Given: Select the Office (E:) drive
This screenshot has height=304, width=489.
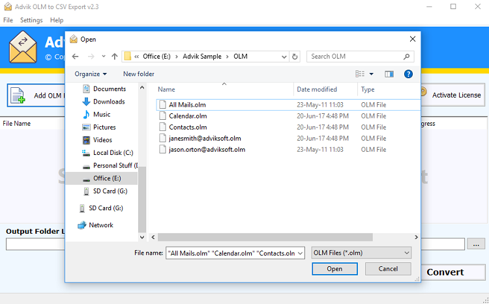Looking at the screenshot, I should click(107, 178).
